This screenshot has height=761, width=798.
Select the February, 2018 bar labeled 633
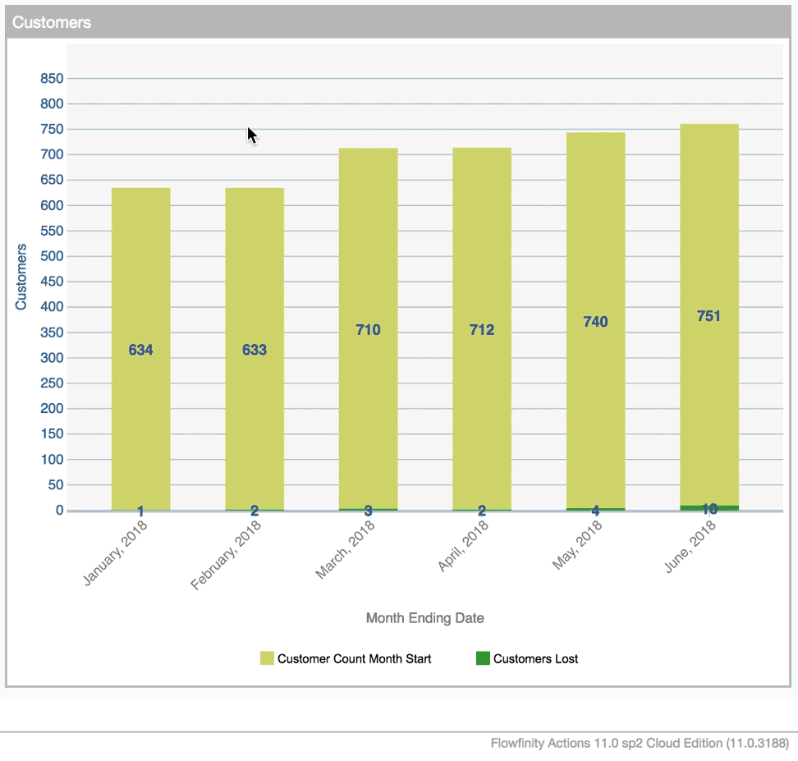(x=255, y=349)
